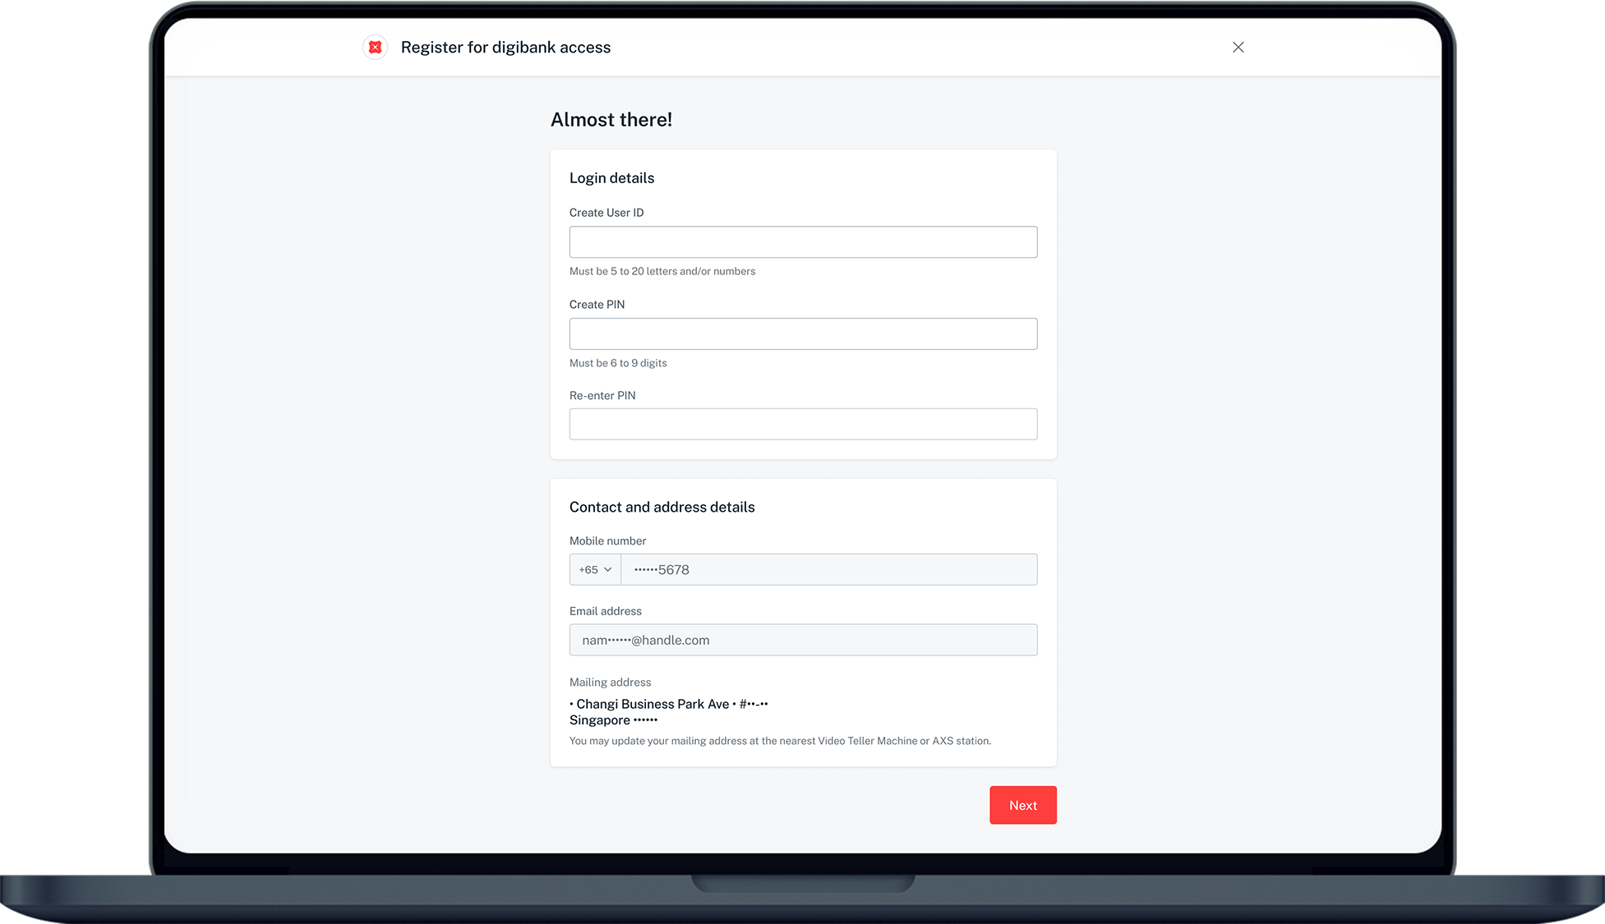1605x924 pixels.
Task: Click the 'Mobile number' label
Action: (x=607, y=541)
